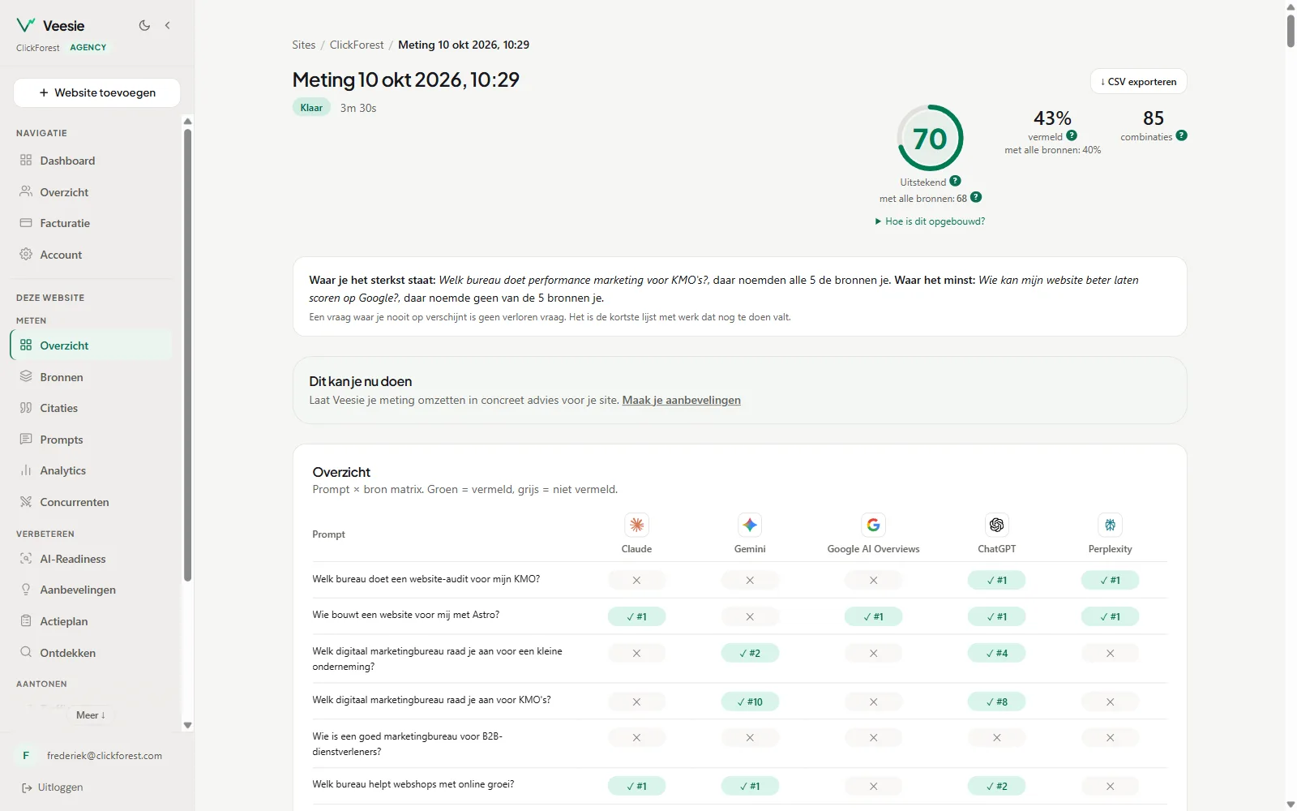Click help icon beside vermeld percentage
The height and width of the screenshot is (811, 1297).
1072,135
